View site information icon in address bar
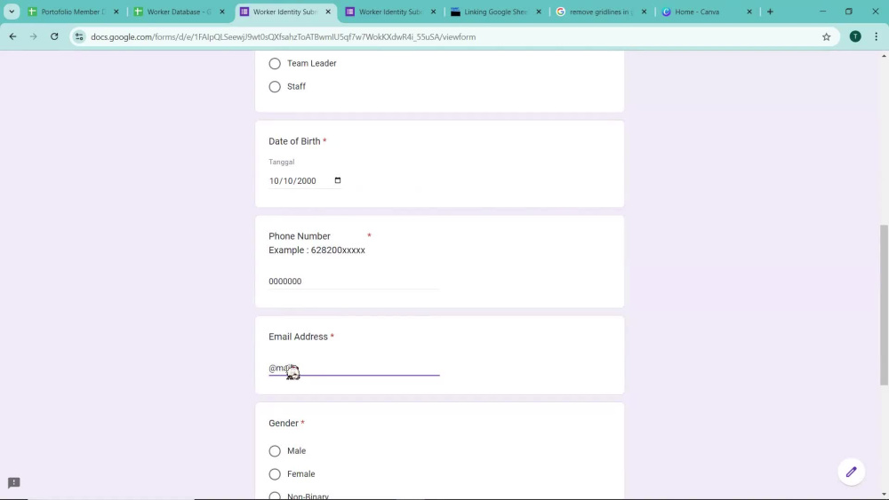The width and height of the screenshot is (889, 500). [79, 36]
